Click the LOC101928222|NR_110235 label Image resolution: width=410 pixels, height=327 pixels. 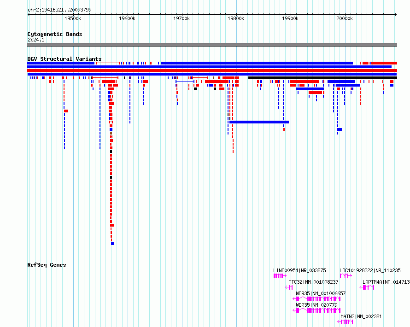(370, 270)
